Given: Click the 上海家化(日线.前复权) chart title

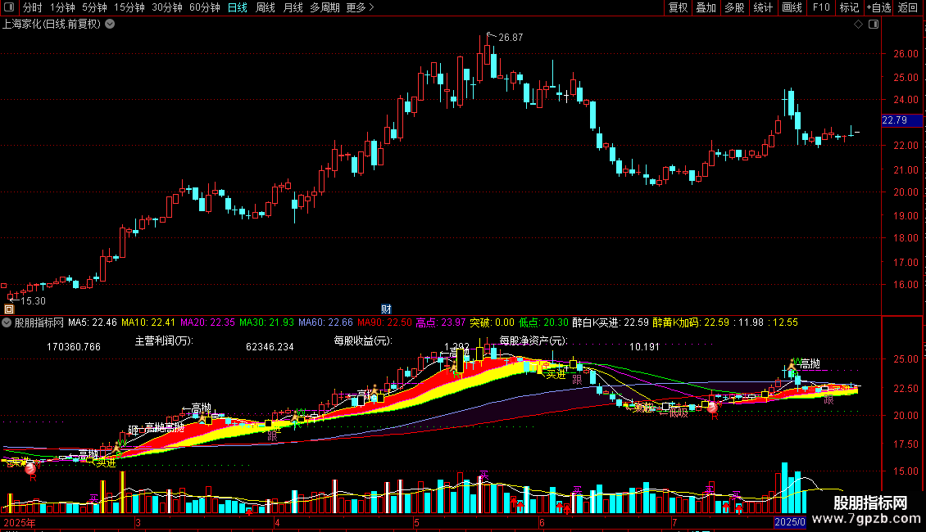Looking at the screenshot, I should pyautogui.click(x=52, y=25).
